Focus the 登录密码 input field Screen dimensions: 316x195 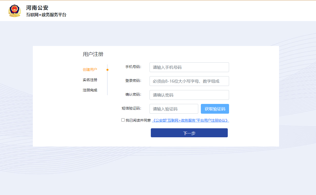(x=189, y=81)
